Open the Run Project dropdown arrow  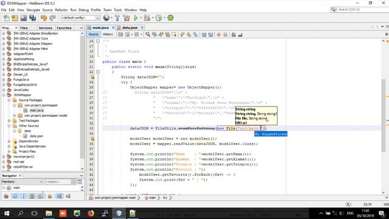click(x=141, y=18)
